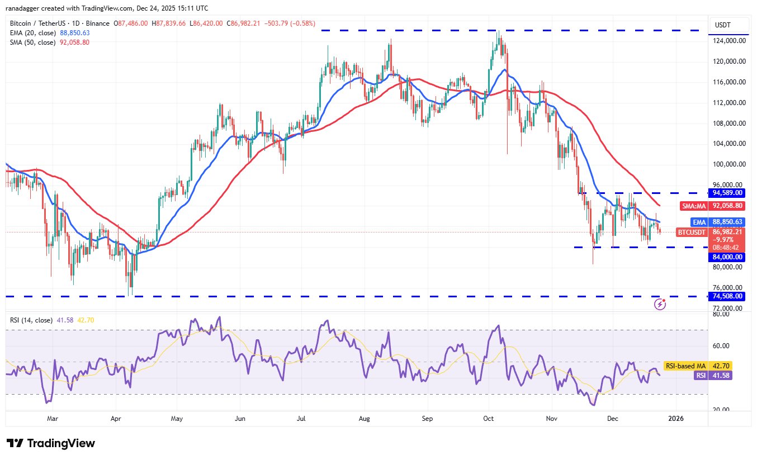Click the purple lightning bolt event icon
Screen dimensions: 757x460
click(660, 304)
